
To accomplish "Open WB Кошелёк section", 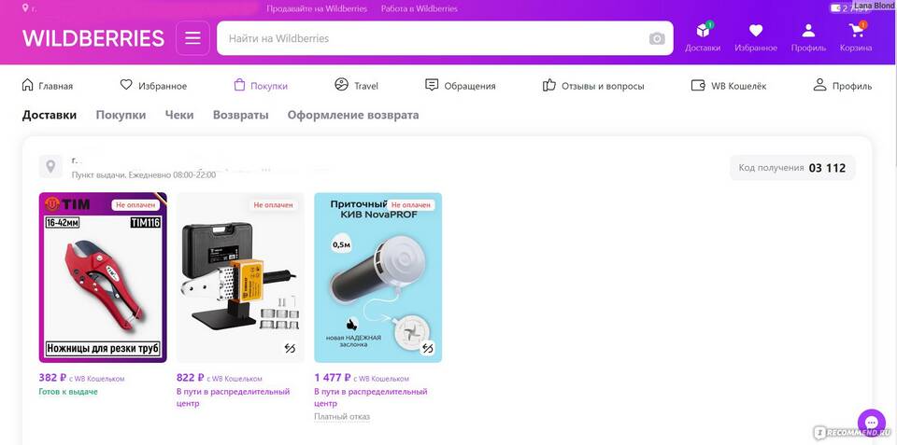I will tap(729, 86).
